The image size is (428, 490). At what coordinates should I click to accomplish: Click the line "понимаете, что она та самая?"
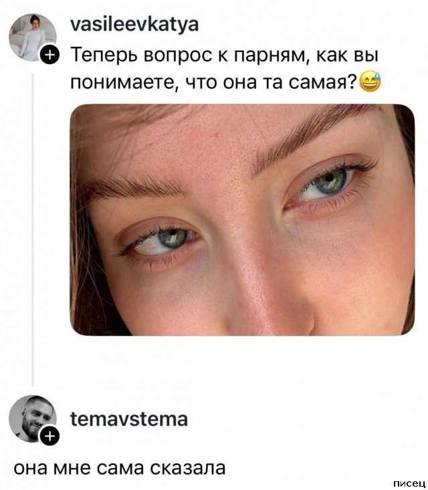point(213,83)
